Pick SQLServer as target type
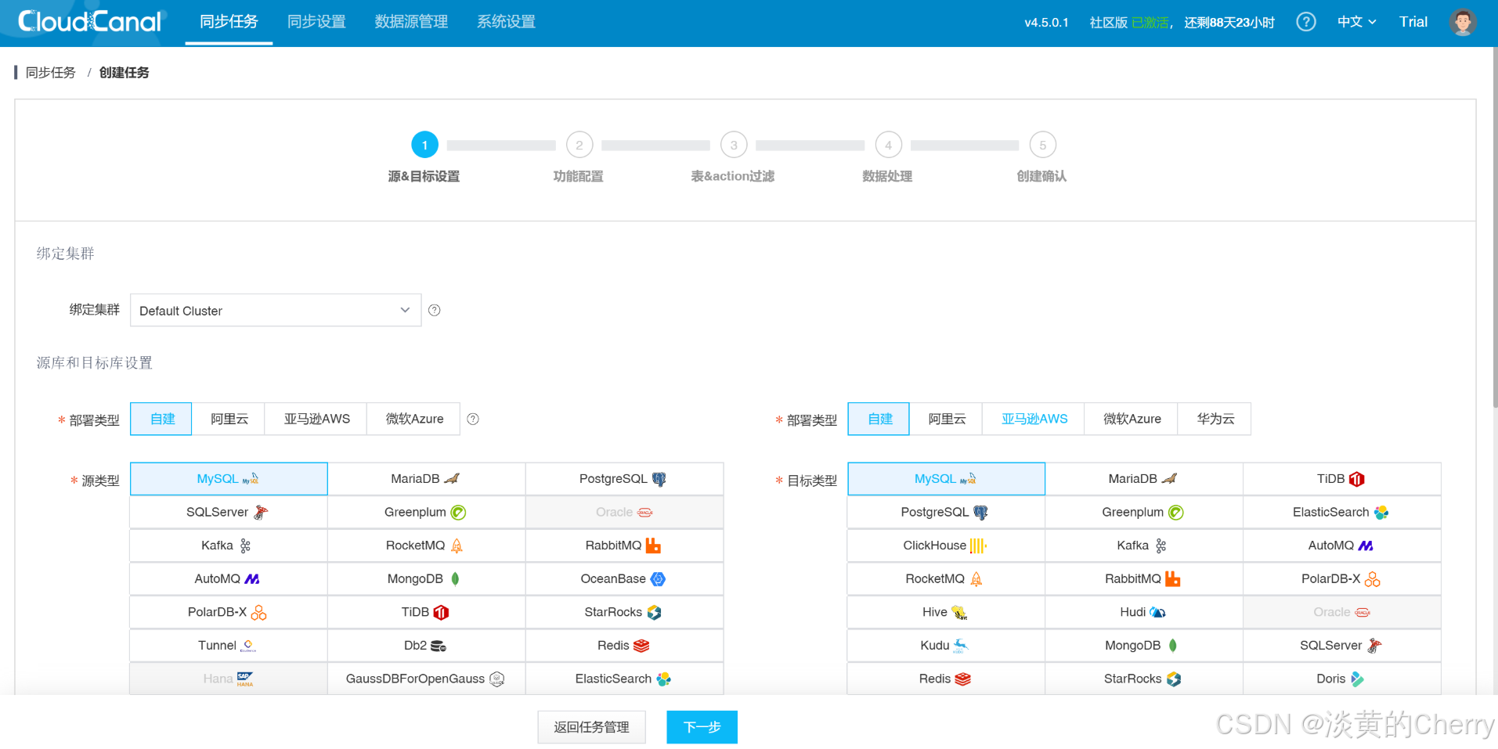The image size is (1498, 749). pos(1342,646)
